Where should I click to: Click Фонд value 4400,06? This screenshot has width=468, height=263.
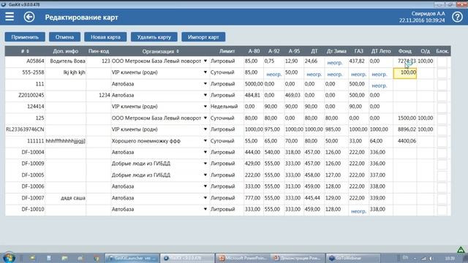[x=407, y=141]
